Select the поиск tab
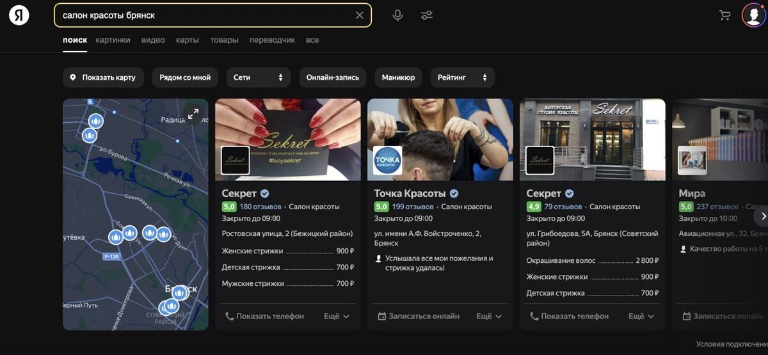This screenshot has height=355, width=768. [75, 40]
